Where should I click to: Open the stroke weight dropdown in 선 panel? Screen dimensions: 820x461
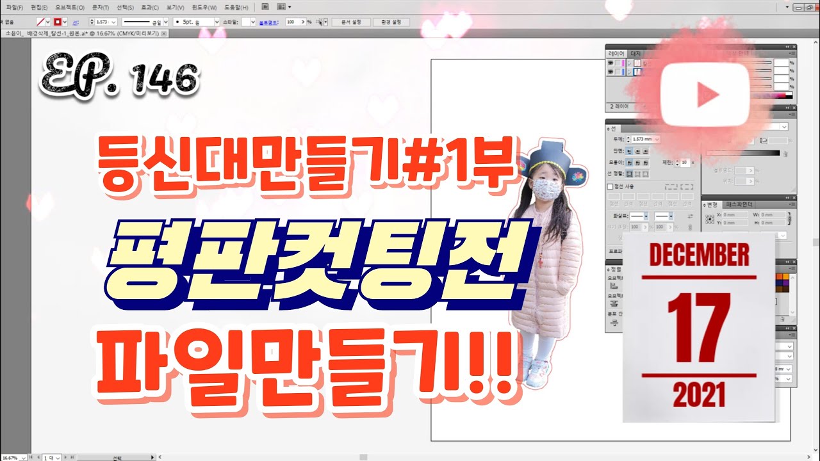(x=657, y=139)
